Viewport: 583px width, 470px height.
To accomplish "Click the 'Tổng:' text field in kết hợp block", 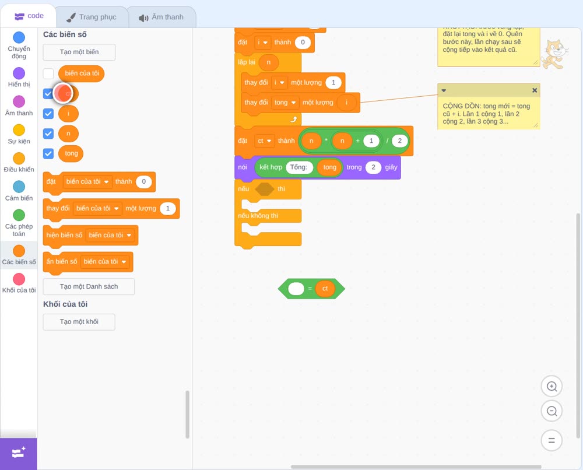I will tap(299, 167).
